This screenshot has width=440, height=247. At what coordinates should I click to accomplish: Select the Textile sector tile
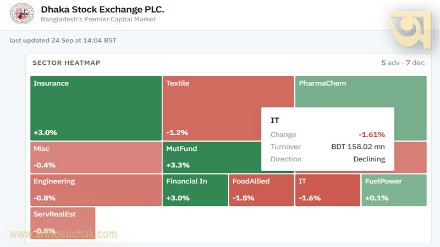212,108
